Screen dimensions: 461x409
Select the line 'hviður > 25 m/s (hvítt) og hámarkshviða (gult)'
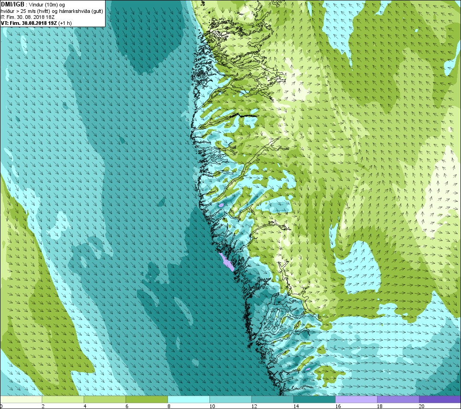point(52,11)
